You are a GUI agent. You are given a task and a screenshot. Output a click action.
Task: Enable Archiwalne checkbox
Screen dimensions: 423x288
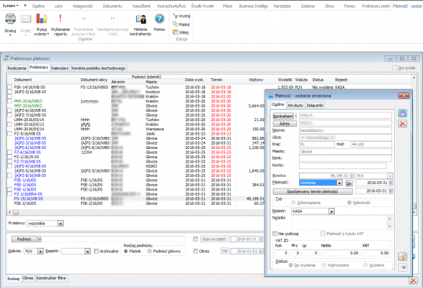(96, 251)
